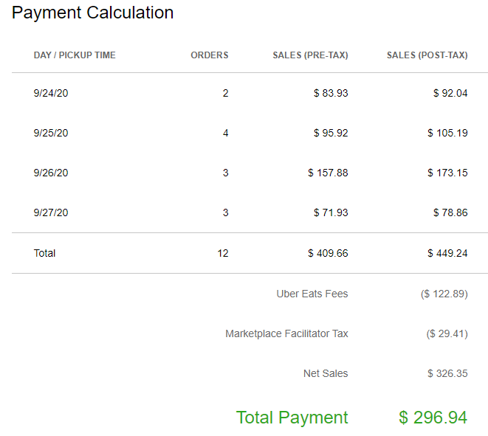The image size is (488, 436).
Task: Click the pre-tax amount $ 71.93
Action: [331, 212]
